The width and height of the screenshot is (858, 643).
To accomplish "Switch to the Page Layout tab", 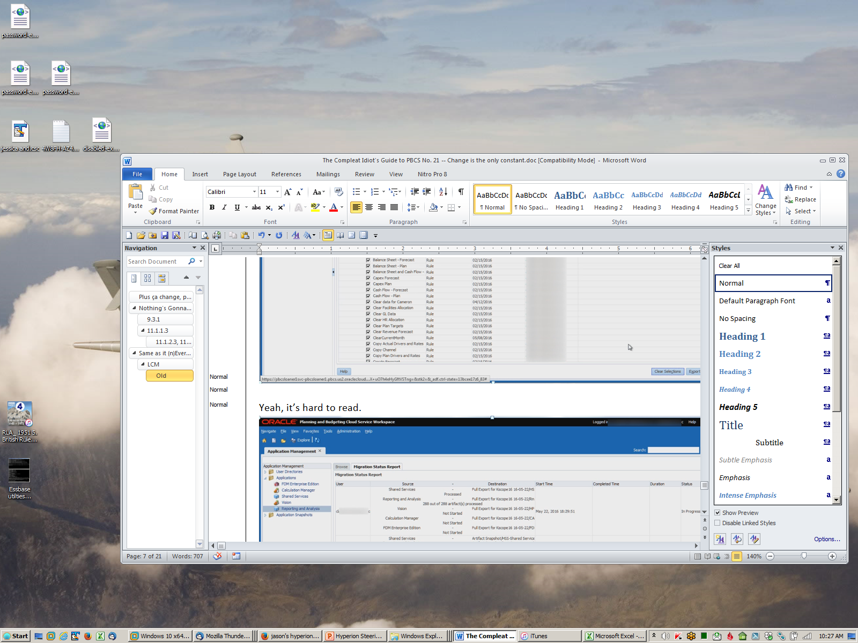I will click(x=239, y=174).
